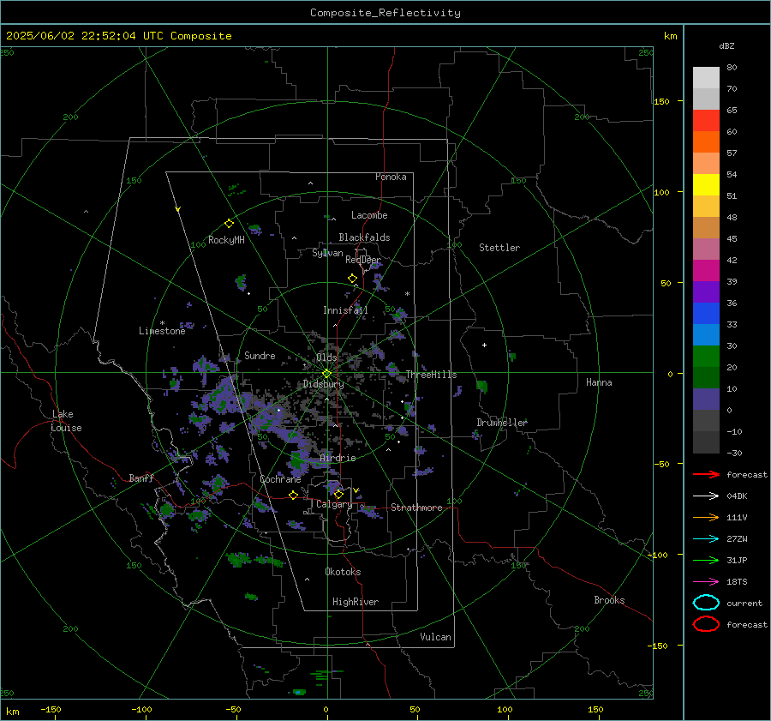Click the white 04DK arrow in legend

tap(706, 496)
